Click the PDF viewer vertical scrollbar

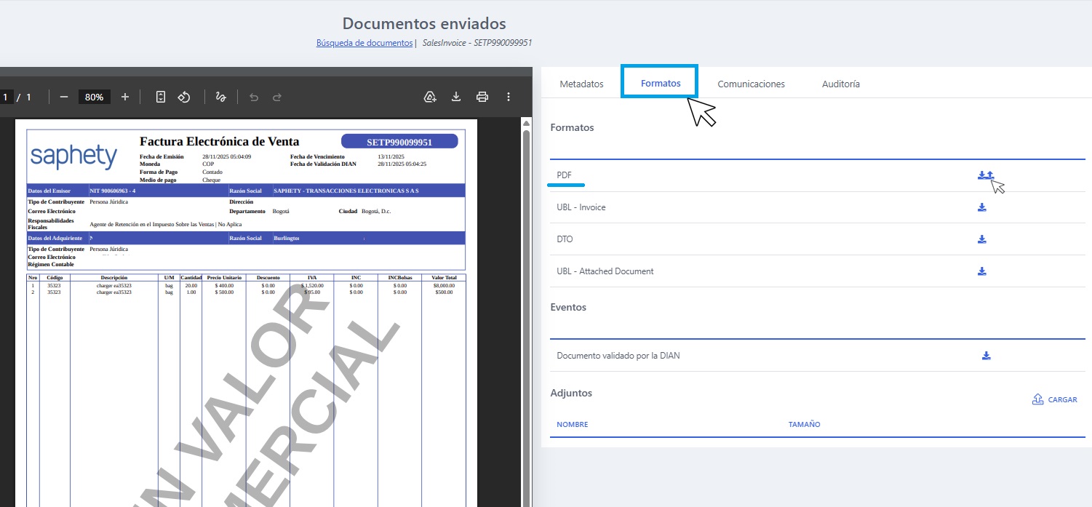pyautogui.click(x=527, y=313)
